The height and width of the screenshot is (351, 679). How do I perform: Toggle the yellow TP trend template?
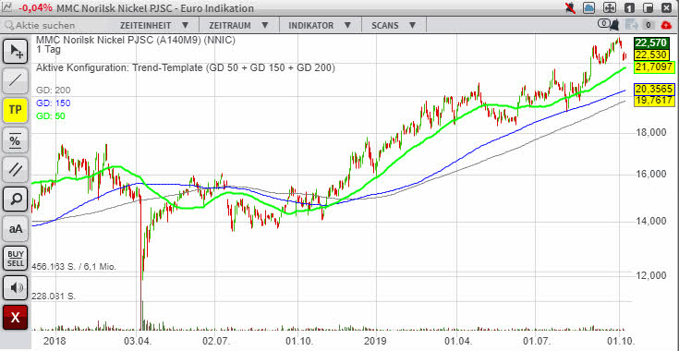click(16, 110)
